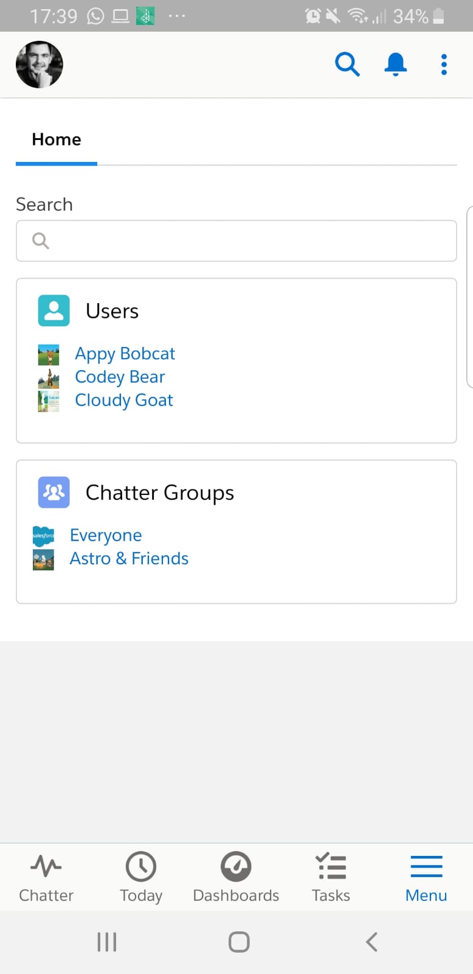The height and width of the screenshot is (974, 473).
Task: Open the Menu hamburger item
Action: [426, 877]
